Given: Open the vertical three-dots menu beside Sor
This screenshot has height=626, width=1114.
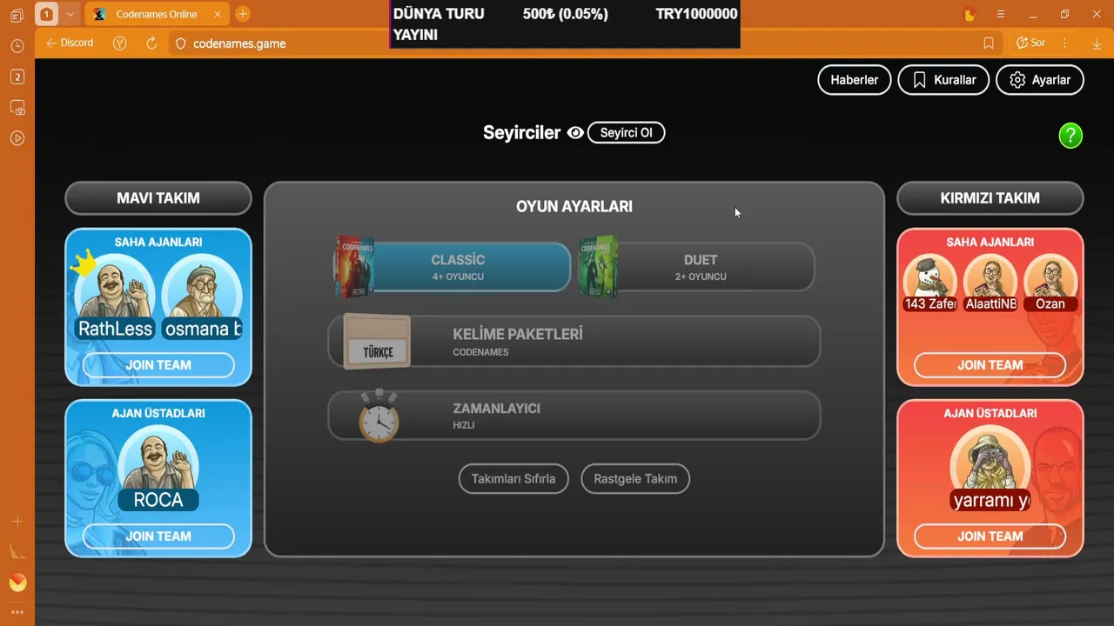Looking at the screenshot, I should (1065, 43).
